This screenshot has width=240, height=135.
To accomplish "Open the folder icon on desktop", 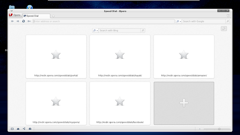I will point(12,7).
